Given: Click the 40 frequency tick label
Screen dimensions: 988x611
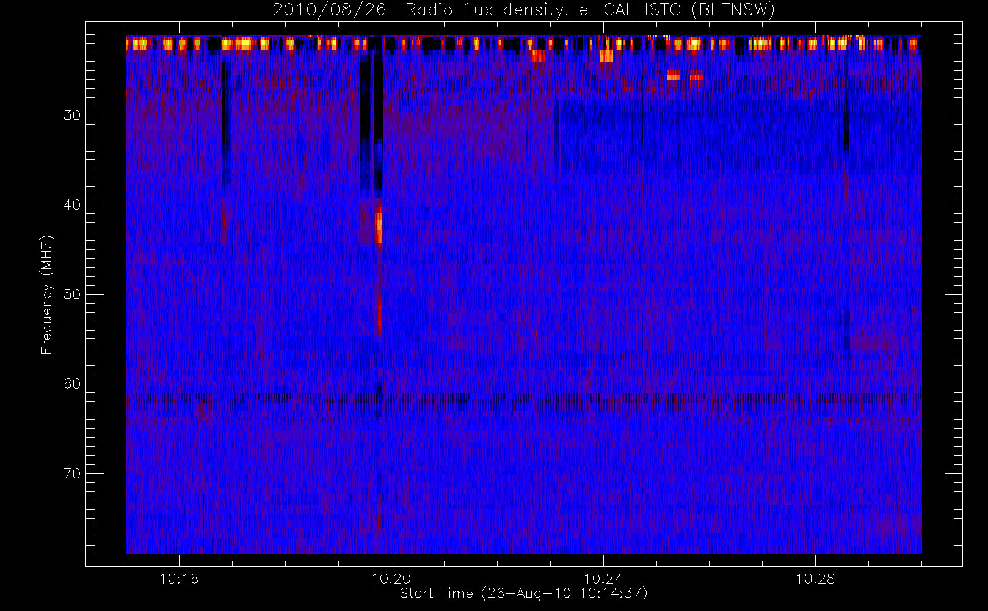Looking at the screenshot, I should (72, 205).
